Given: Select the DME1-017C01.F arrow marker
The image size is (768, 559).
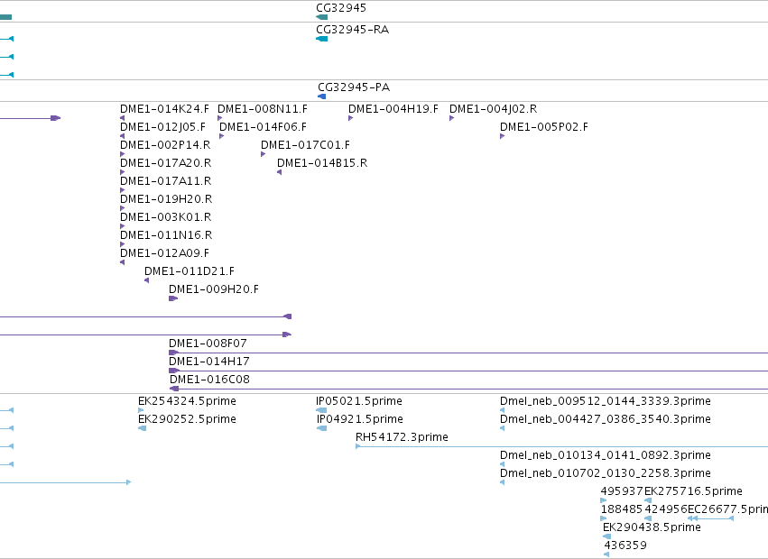Looking at the screenshot, I should (263, 154).
